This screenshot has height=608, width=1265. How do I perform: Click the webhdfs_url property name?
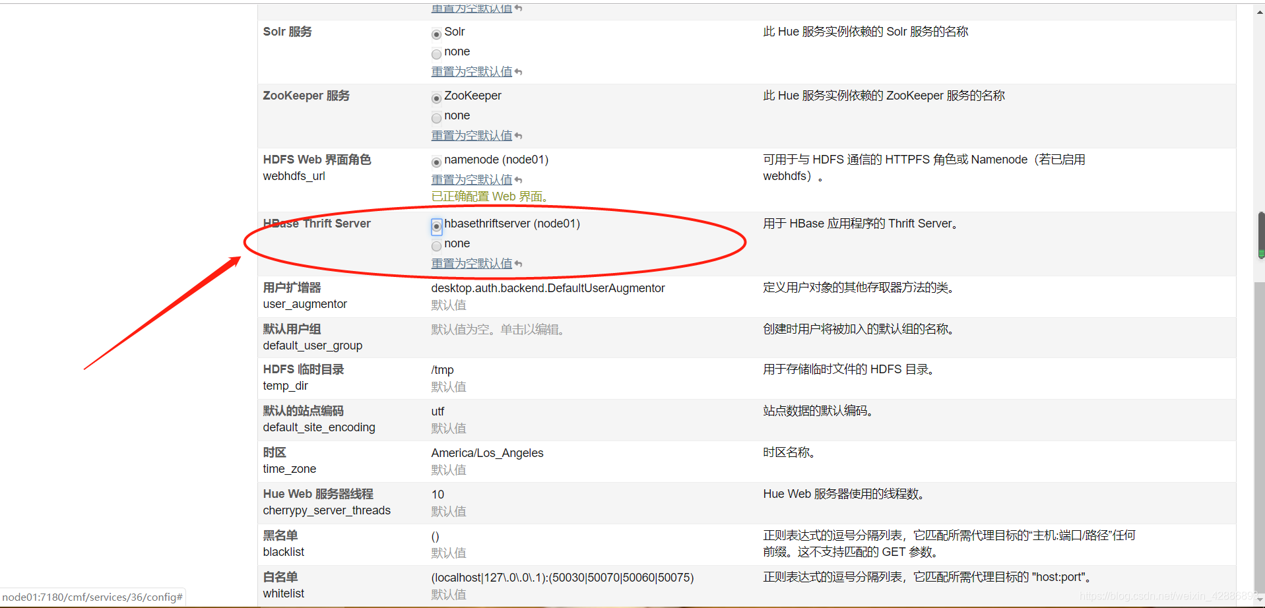tap(294, 176)
